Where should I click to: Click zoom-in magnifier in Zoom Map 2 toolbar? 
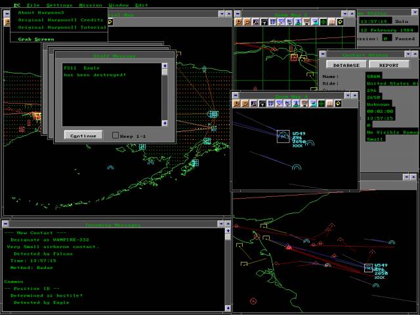pos(238,22)
